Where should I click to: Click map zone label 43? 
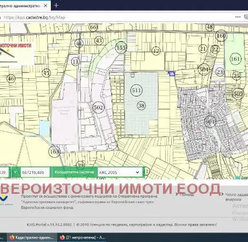click(x=99, y=40)
